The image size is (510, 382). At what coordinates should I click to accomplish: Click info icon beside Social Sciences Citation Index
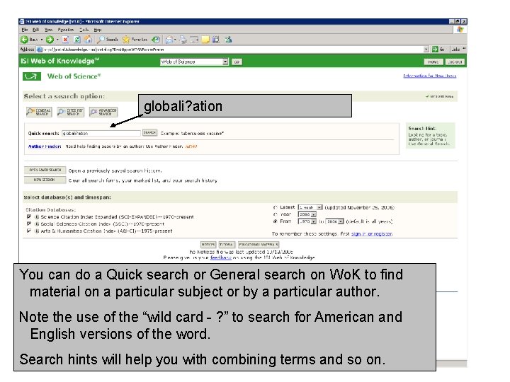[37, 224]
